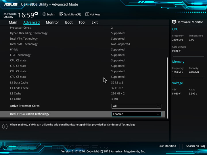207x155 pixels.
Task: Open the Active Processor Cores dropdown
Action: pos(136,106)
